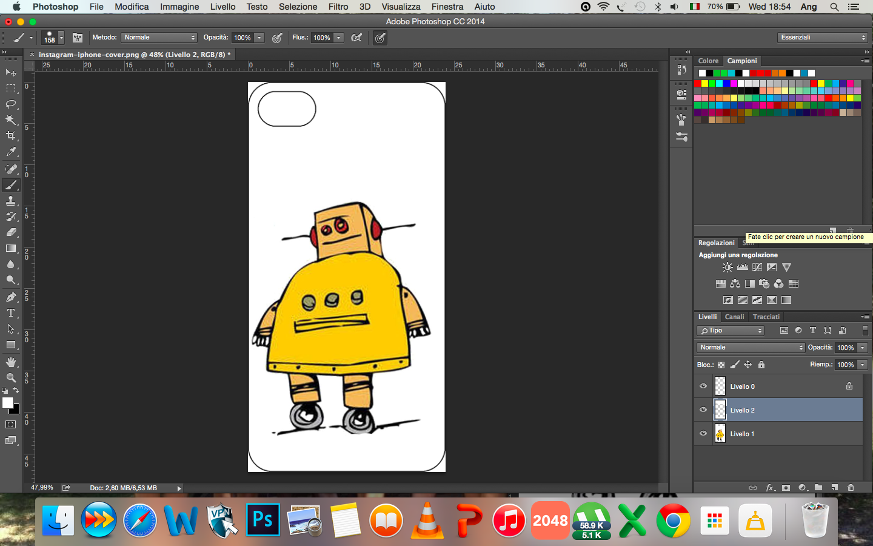Screen dimensions: 873x546
Task: Open the layer Opacità dropdown arrow
Action: pos(862,348)
